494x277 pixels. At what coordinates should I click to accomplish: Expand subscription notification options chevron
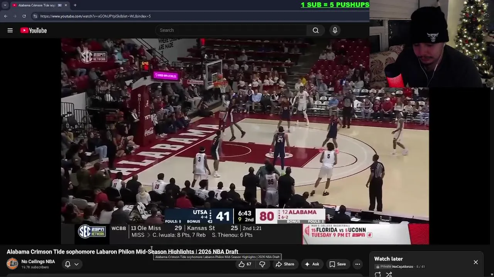coord(76,264)
